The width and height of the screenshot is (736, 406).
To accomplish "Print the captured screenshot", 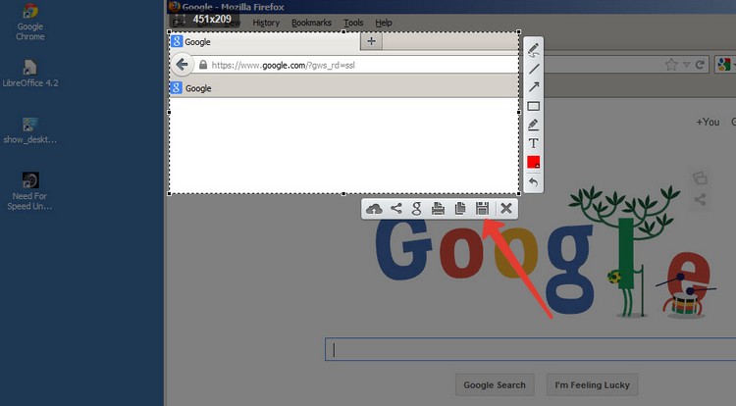I will pyautogui.click(x=439, y=208).
